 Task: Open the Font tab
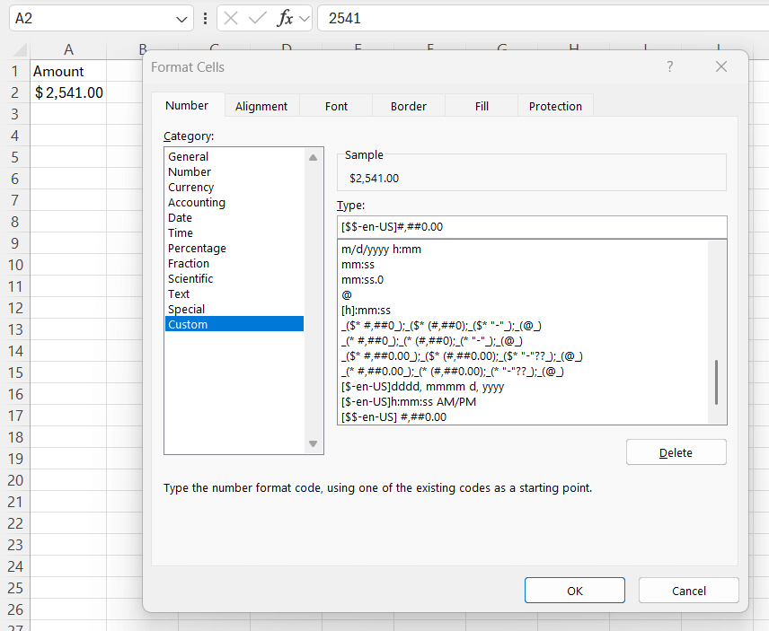click(x=336, y=106)
